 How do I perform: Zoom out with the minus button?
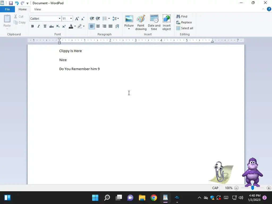(x=236, y=188)
